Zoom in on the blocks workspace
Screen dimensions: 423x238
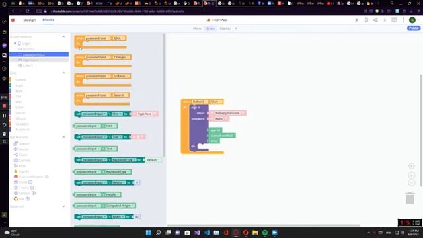pos(411,175)
